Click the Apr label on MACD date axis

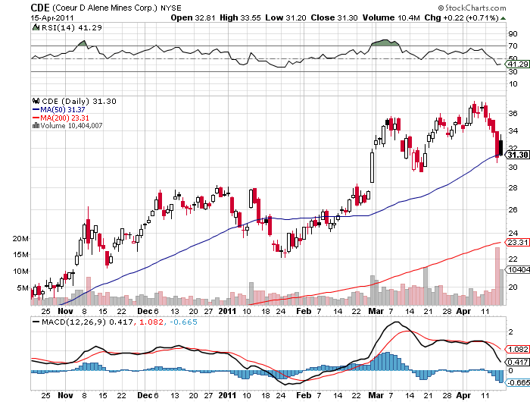coord(463,395)
